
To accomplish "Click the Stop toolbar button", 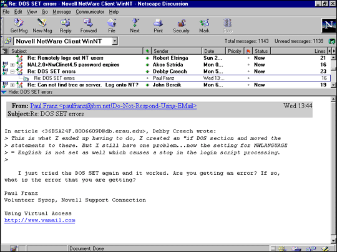I will [227, 26].
